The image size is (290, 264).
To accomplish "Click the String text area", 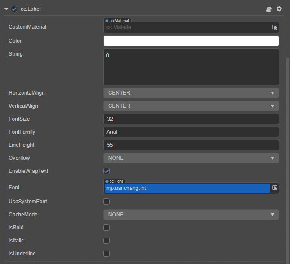I will pyautogui.click(x=191, y=66).
